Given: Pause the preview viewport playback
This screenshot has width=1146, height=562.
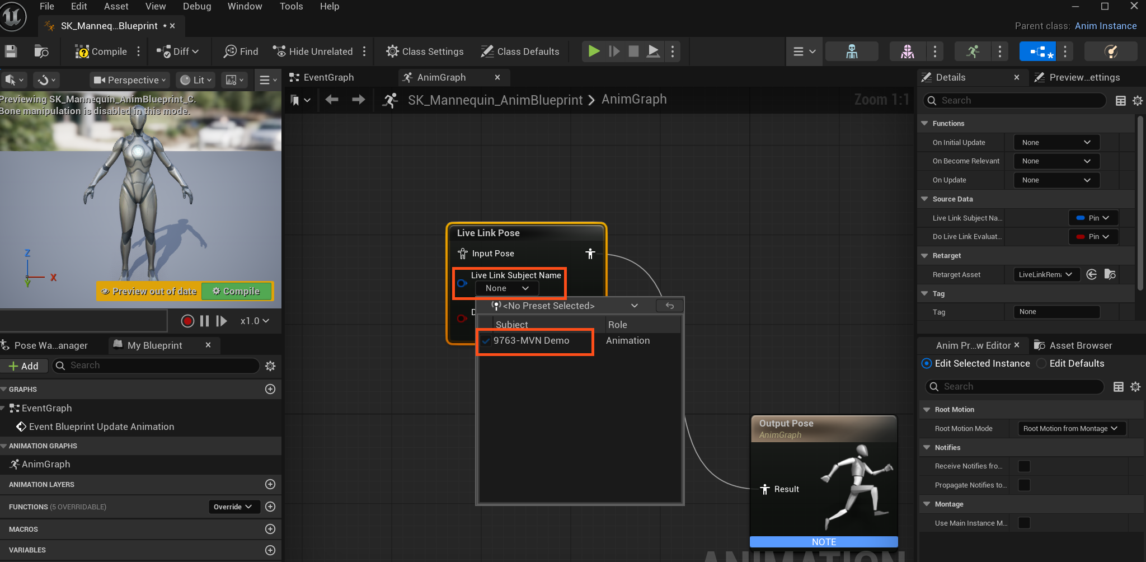Looking at the screenshot, I should point(205,321).
